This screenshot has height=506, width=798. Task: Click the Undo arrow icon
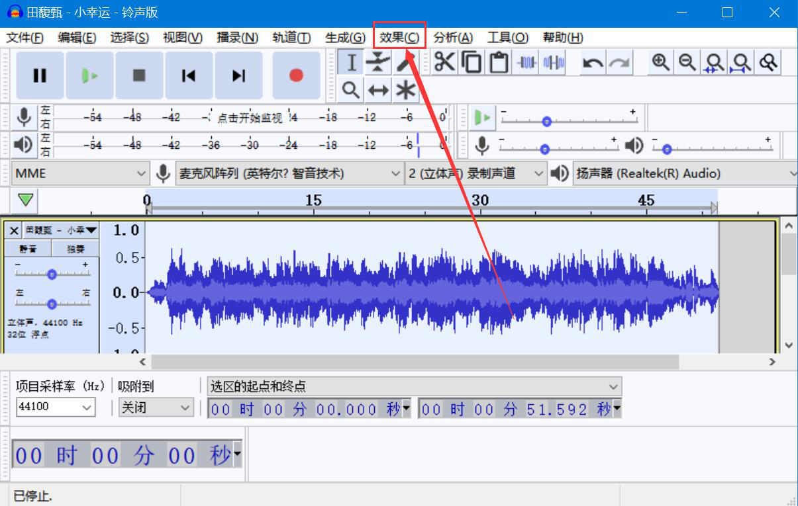pyautogui.click(x=593, y=63)
